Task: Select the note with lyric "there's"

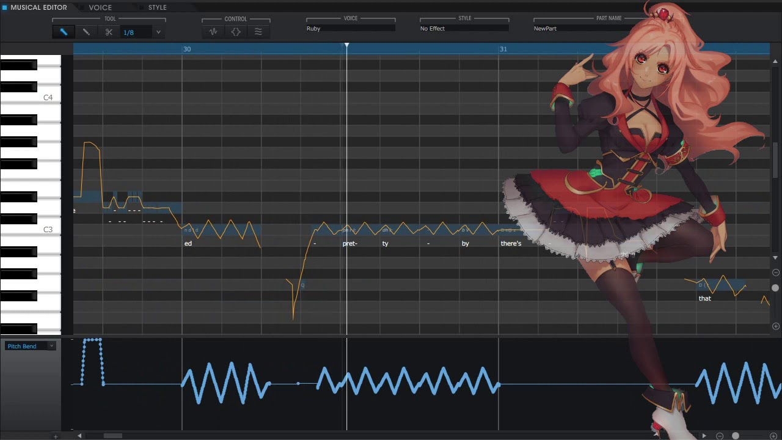Action: [x=518, y=230]
